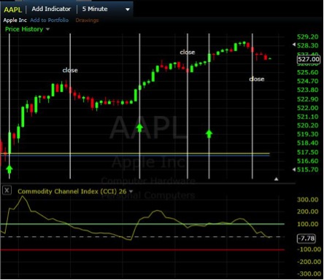Click the 518.40 price axis label
This screenshot has height=280, width=324.
(308, 143)
